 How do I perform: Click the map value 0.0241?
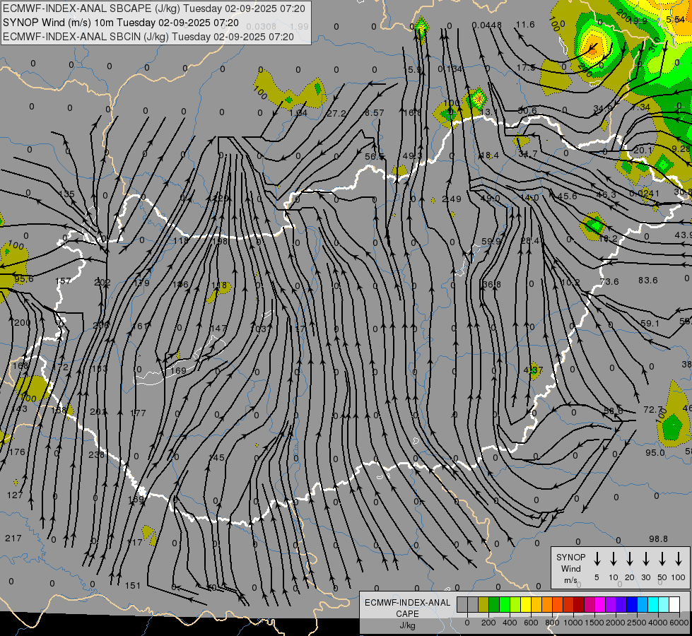pyautogui.click(x=645, y=194)
